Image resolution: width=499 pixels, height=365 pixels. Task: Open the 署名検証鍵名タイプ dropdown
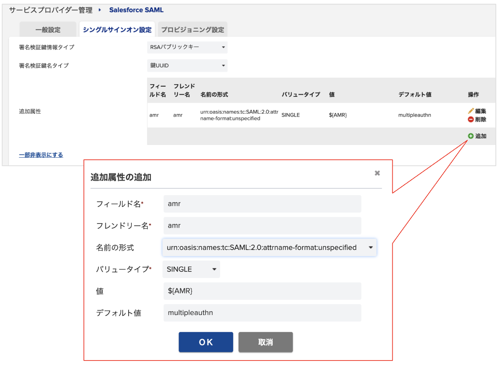(187, 65)
